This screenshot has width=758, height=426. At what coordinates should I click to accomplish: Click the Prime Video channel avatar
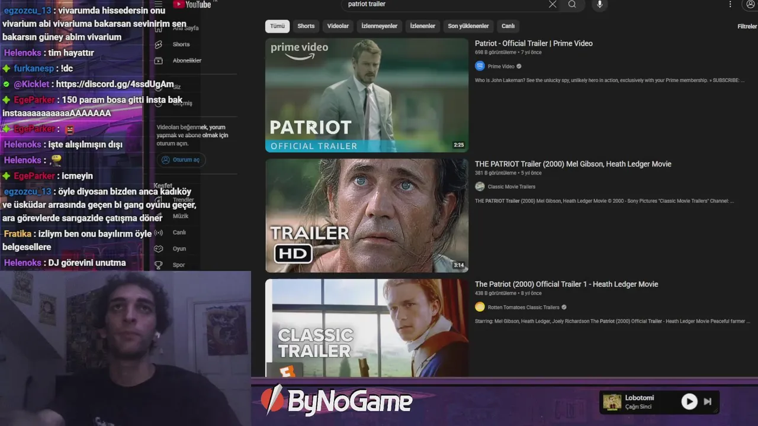[x=480, y=66]
